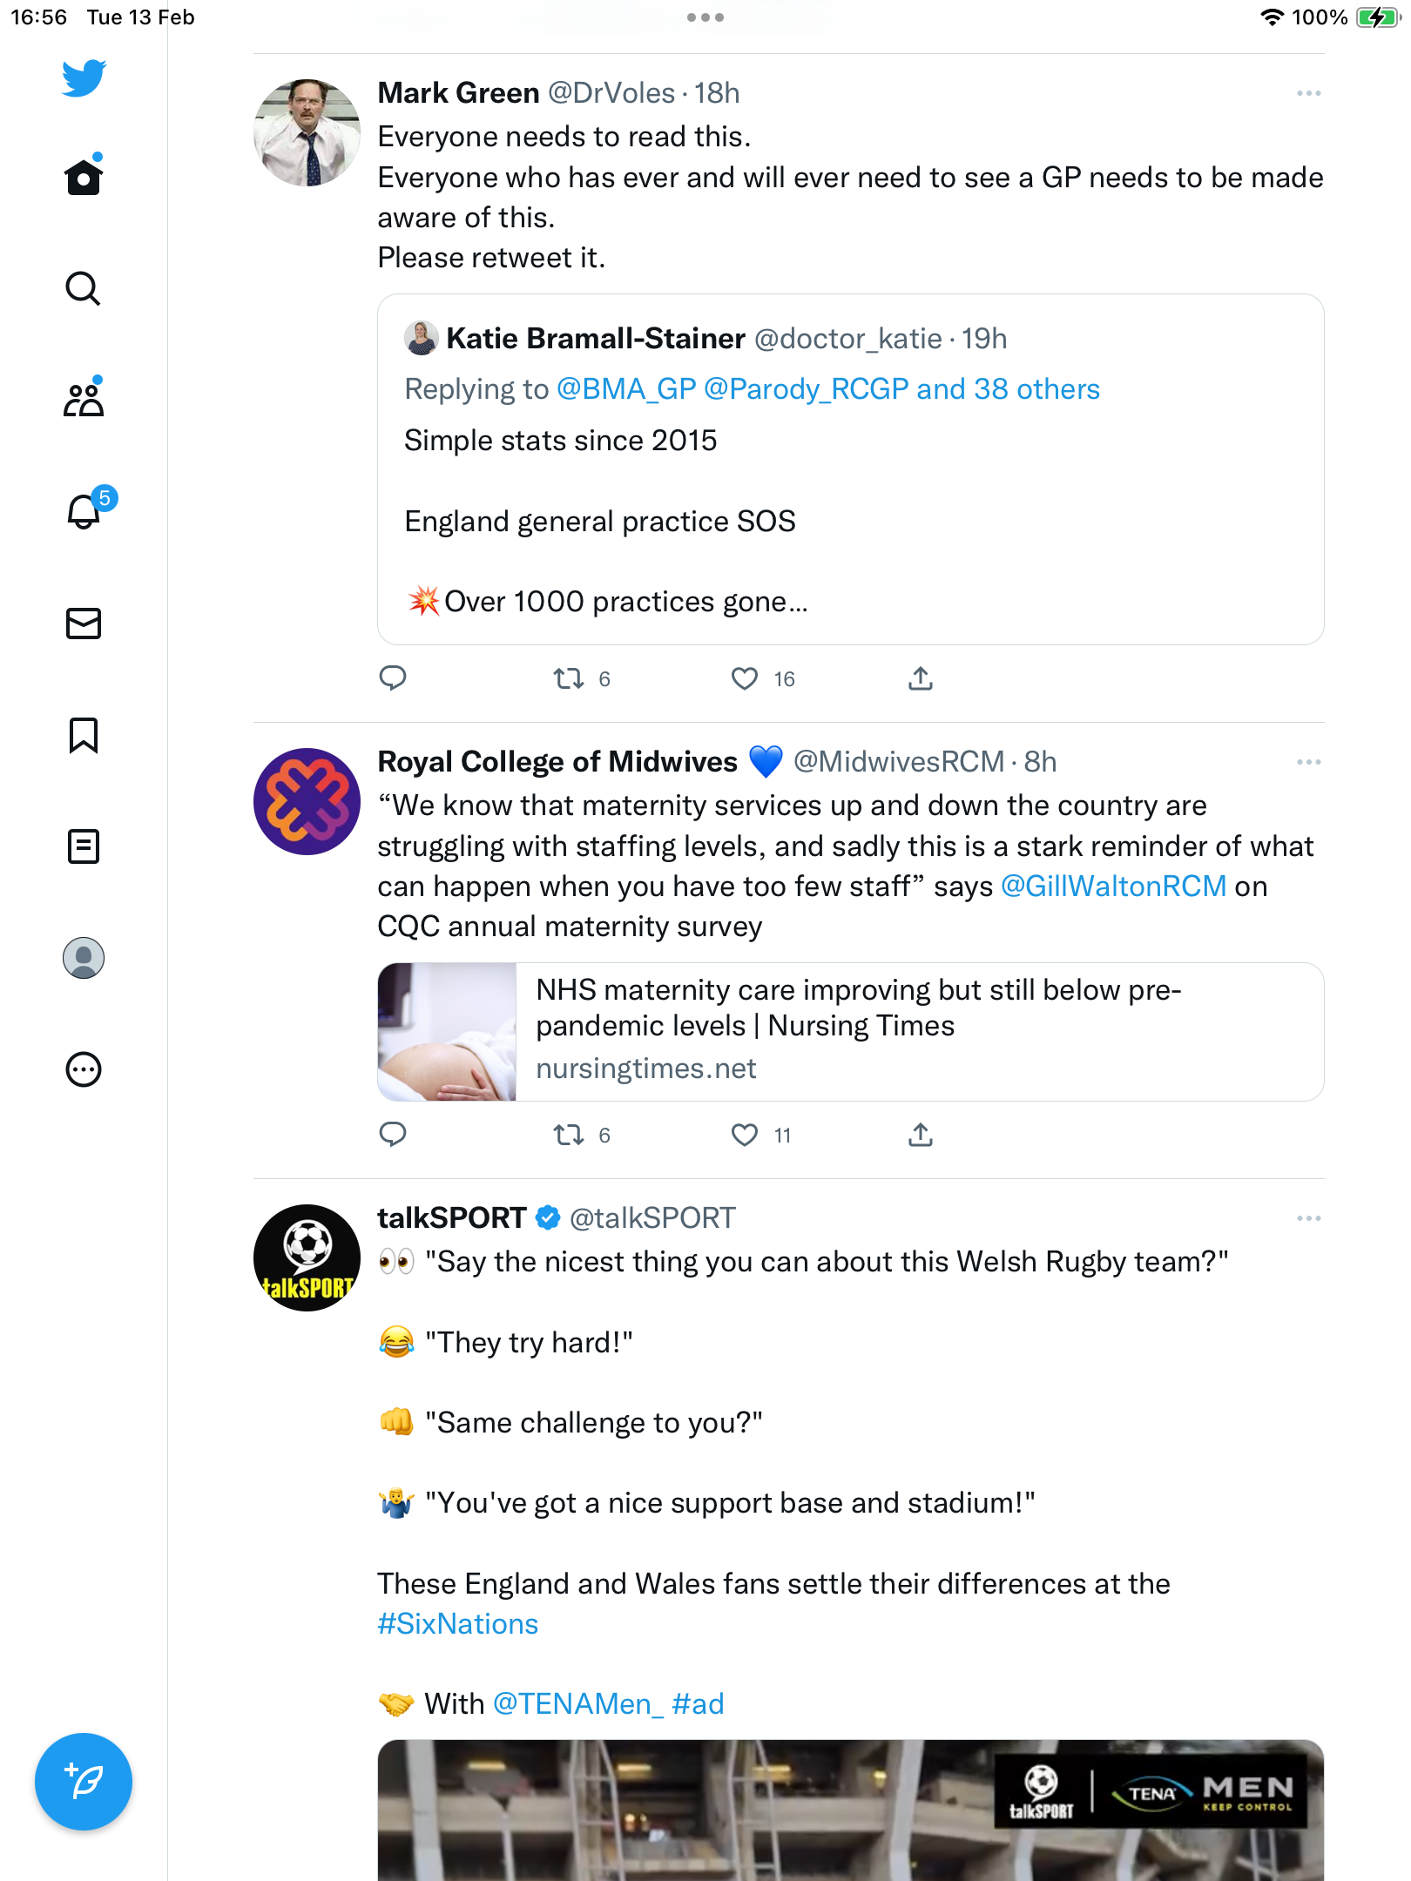The image size is (1411, 1881).
Task: Retweet Mark Green's tweet
Action: pos(569,678)
